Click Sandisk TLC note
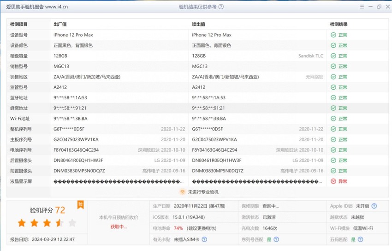 click(x=311, y=56)
